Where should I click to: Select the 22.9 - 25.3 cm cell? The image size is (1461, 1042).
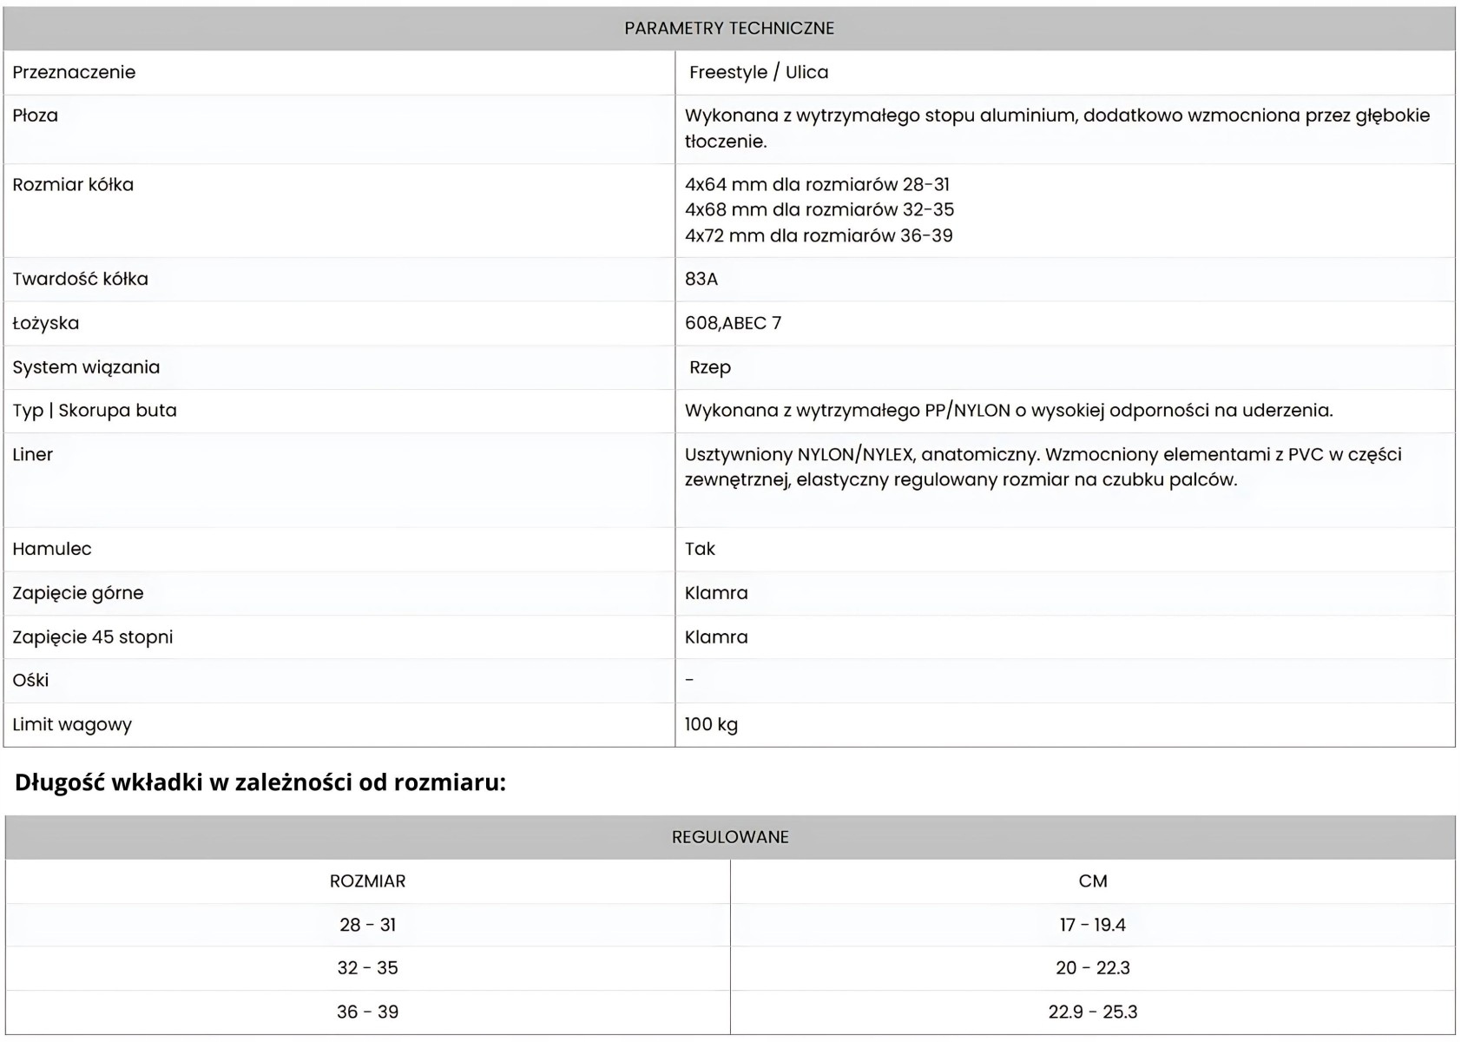coord(1092,1012)
